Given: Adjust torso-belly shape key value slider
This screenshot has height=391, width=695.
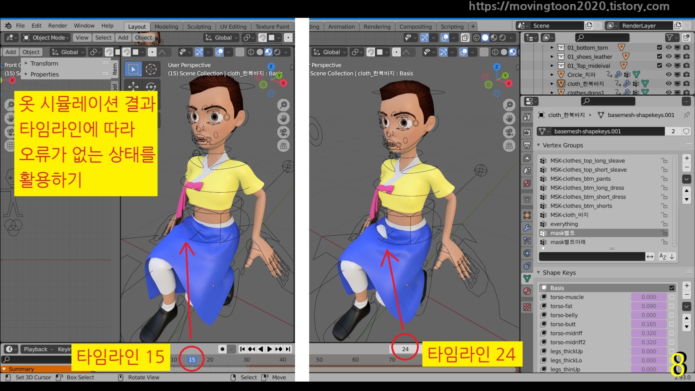Looking at the screenshot, I should point(649,315).
